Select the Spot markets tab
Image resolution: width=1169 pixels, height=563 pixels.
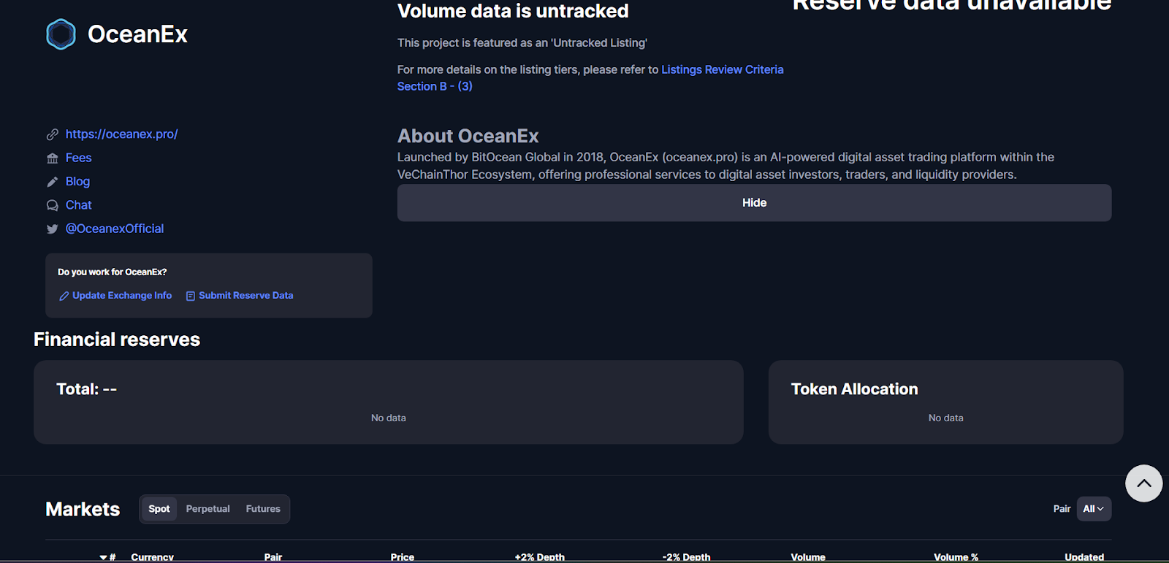[x=159, y=509]
